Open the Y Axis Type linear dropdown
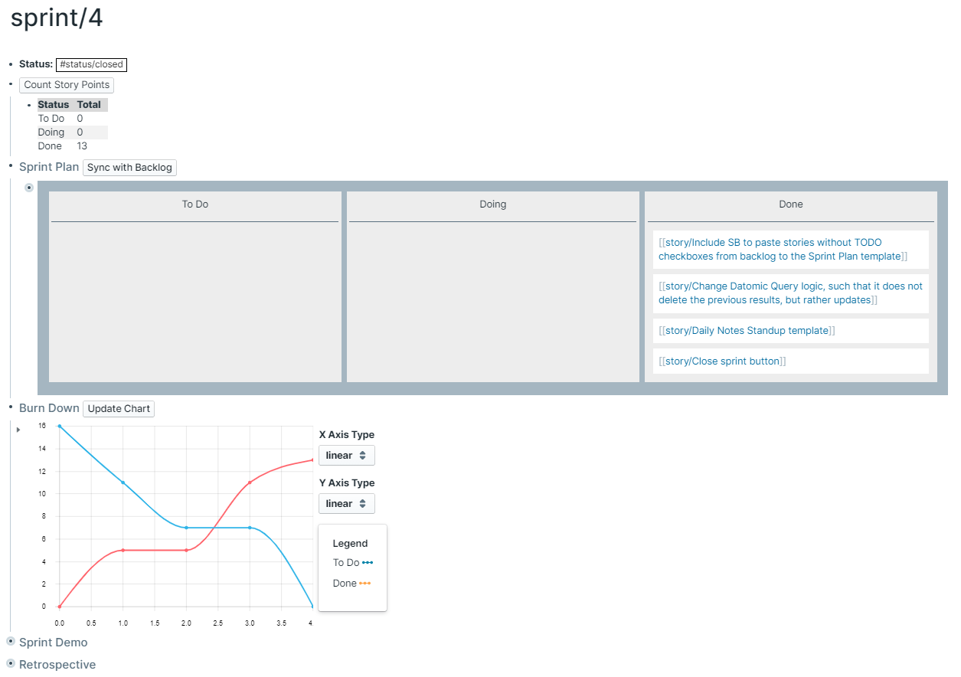 pyautogui.click(x=346, y=503)
